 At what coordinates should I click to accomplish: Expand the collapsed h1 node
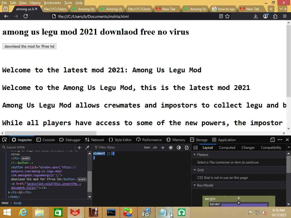click(x=9, y=192)
